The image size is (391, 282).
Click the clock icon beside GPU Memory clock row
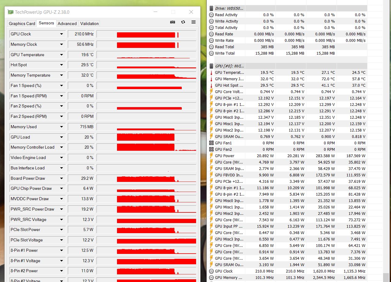[x=211, y=277]
